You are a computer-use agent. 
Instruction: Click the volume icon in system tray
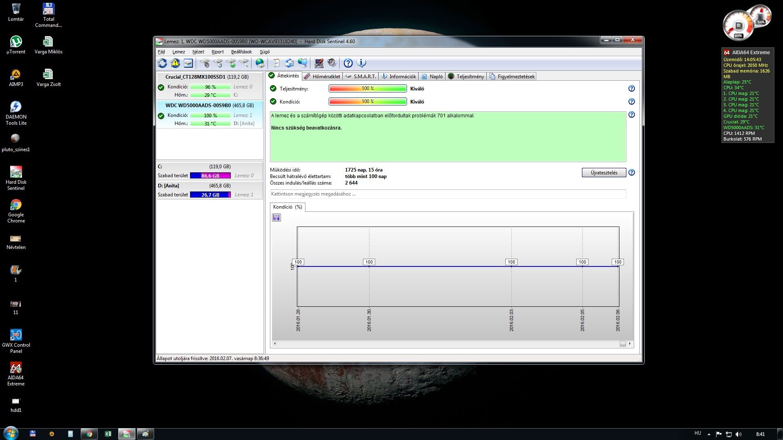[739, 434]
